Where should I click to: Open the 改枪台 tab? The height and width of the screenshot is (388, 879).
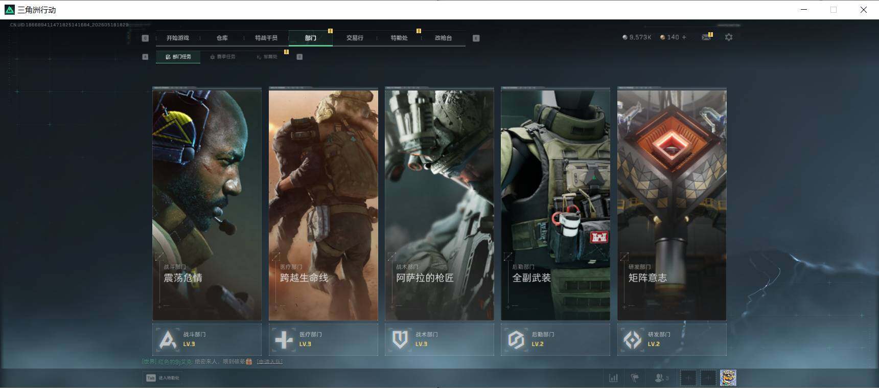(443, 38)
